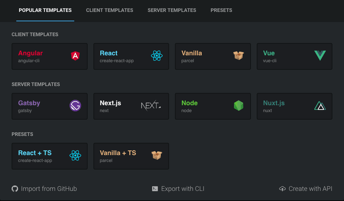This screenshot has width=344, height=201.
Task: Click the Node green hexagon icon
Action: [x=238, y=106]
